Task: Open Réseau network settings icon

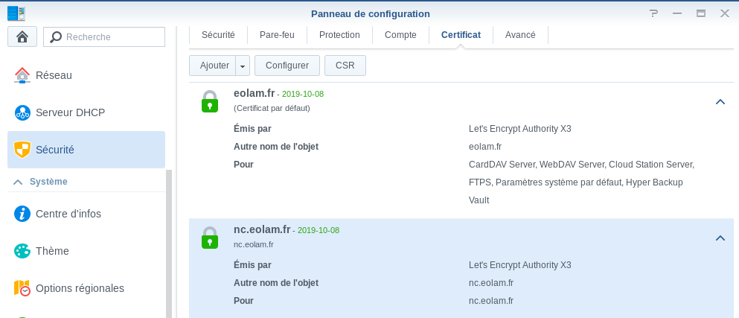Action: coord(22,75)
